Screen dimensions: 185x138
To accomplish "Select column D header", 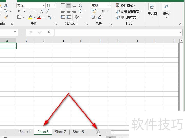I will pyautogui.click(x=62, y=41).
